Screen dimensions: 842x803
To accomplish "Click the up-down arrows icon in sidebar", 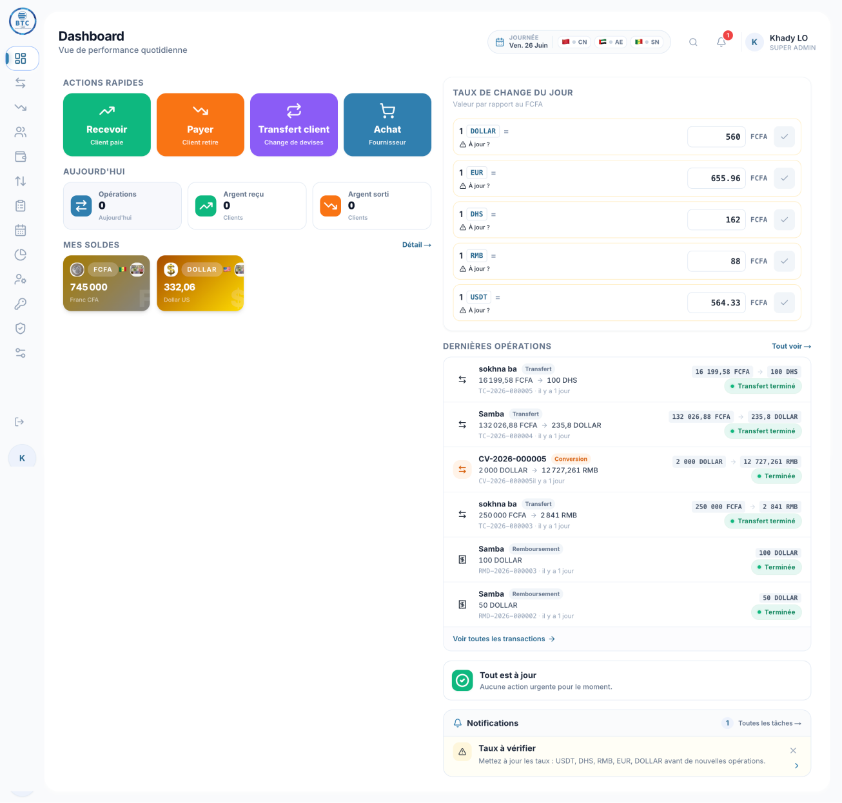I will 21,181.
